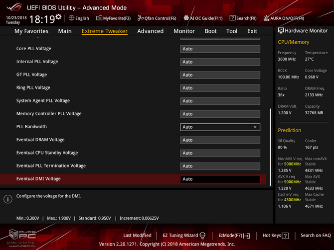Click EzMode exit arrow icon

247,236
